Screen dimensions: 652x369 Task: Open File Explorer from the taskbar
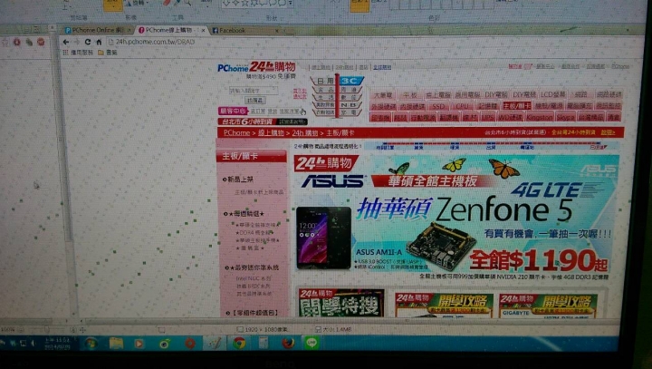coord(116,344)
